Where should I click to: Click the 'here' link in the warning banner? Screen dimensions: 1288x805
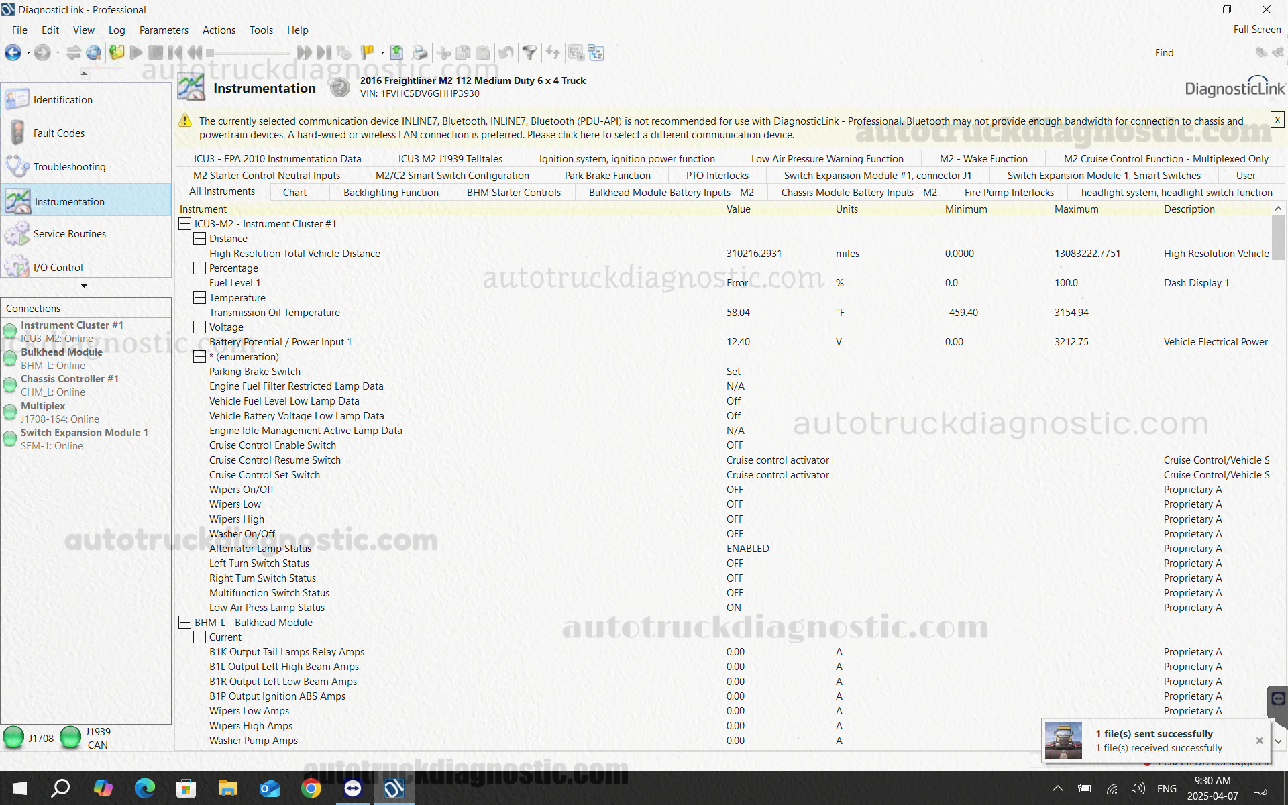590,134
